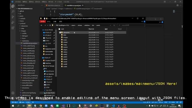This screenshot has height=108, width=192.
Task: Select the 'songs' folder in File Explorer
Action: click(x=65, y=45)
